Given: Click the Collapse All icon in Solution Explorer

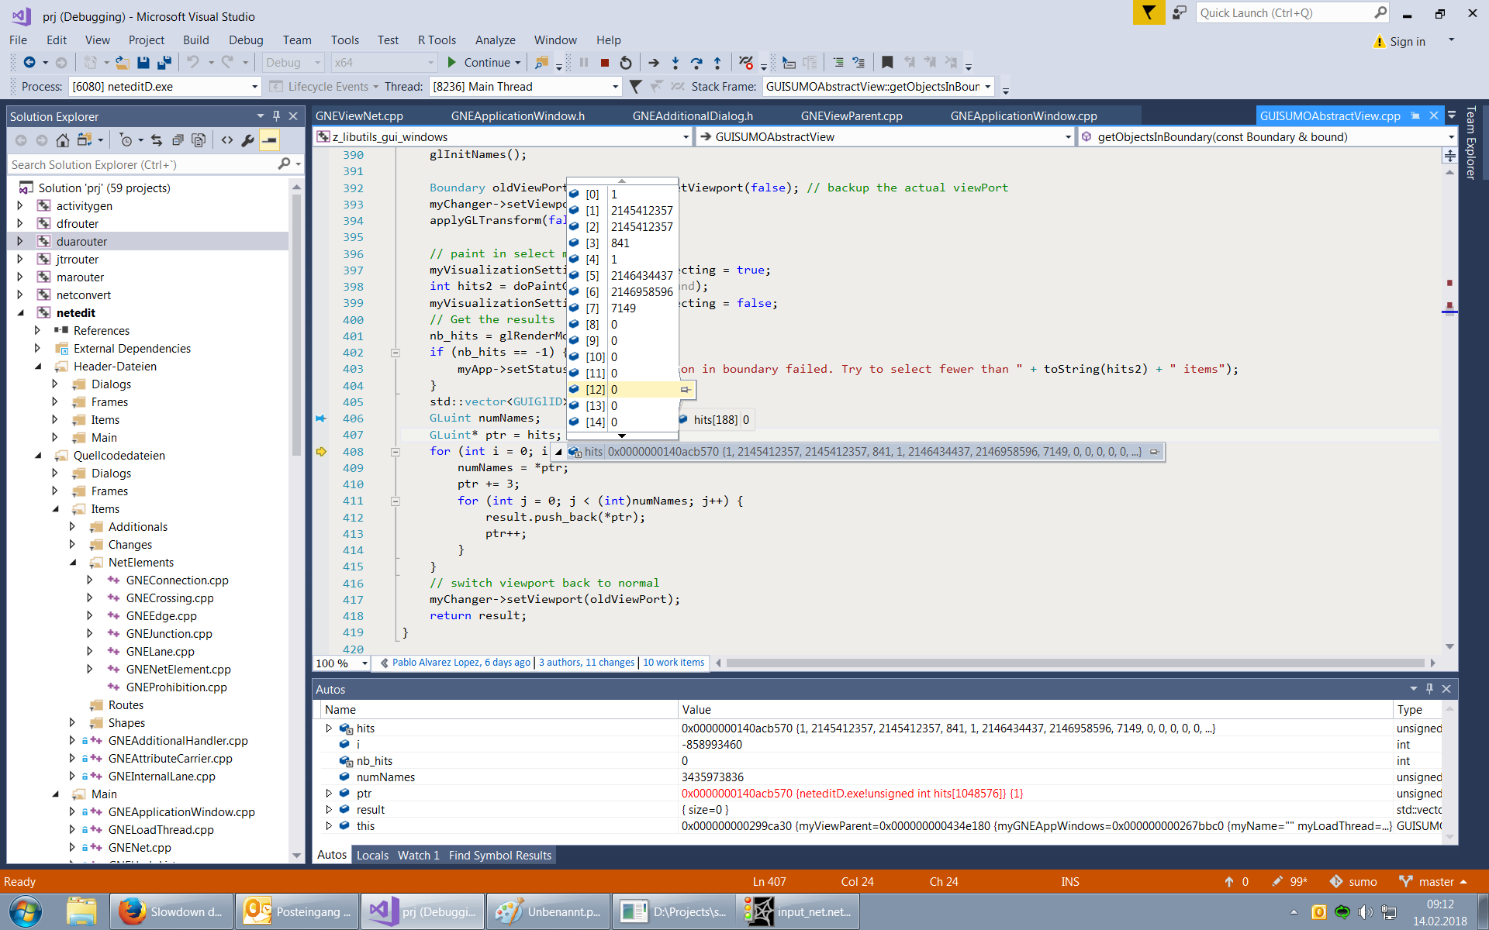Looking at the screenshot, I should pyautogui.click(x=178, y=140).
